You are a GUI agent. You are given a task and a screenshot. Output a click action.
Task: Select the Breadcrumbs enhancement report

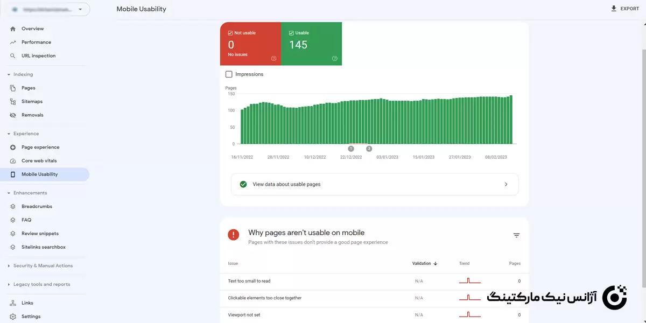[37, 206]
